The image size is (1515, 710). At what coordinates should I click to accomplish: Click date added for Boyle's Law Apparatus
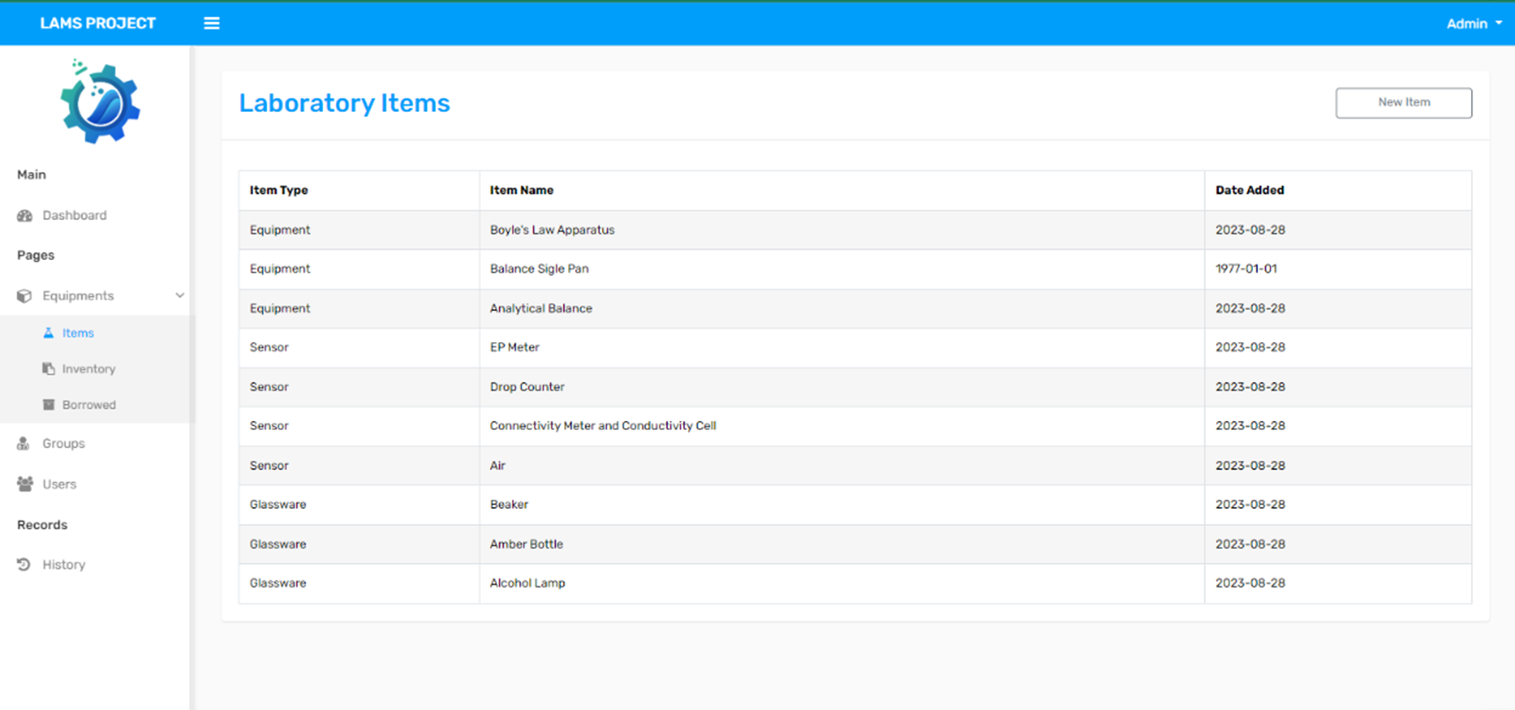click(1250, 230)
